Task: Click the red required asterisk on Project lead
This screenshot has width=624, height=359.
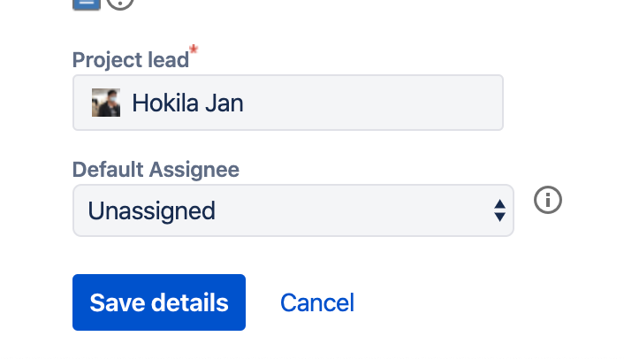Action: 194,50
